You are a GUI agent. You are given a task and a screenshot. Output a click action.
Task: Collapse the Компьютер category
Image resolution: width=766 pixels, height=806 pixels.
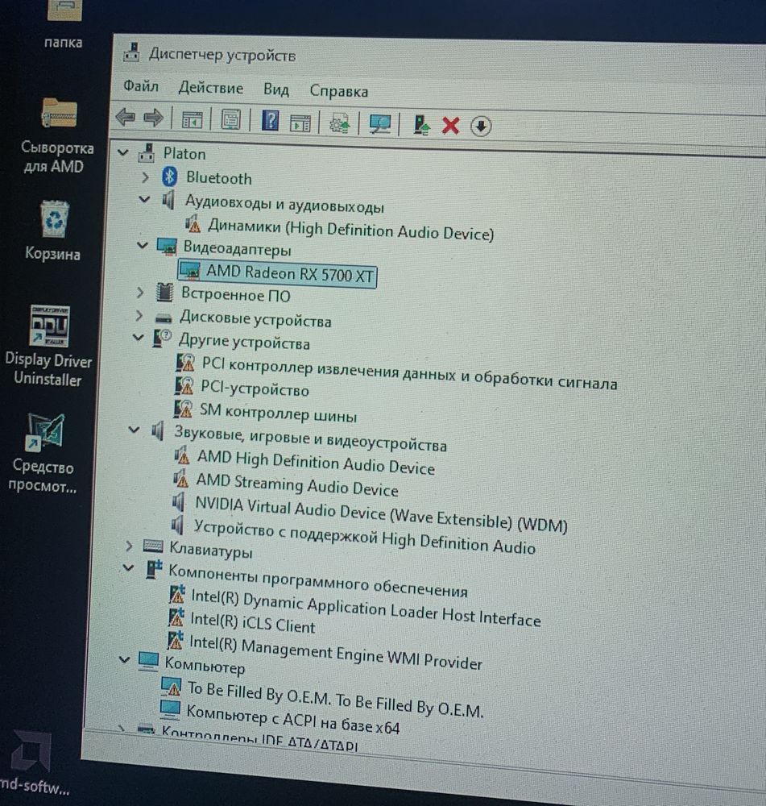[124, 659]
